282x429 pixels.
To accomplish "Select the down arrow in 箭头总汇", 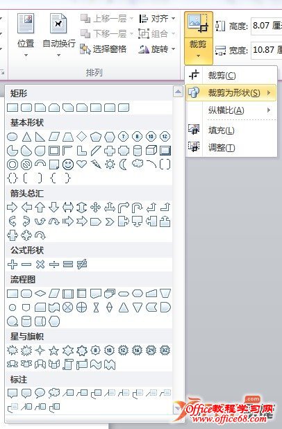I will tap(54, 208).
